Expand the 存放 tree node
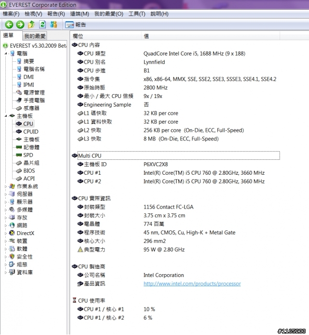 pos(6,218)
